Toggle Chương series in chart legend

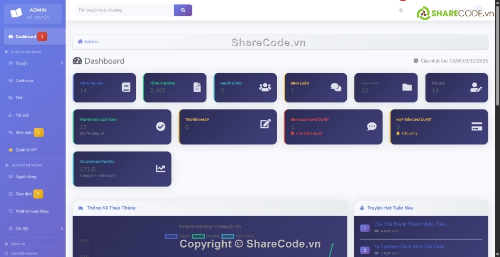205,236
